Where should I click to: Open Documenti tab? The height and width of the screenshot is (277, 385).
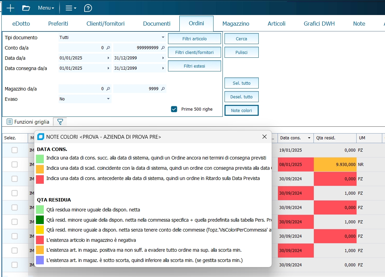tap(157, 24)
